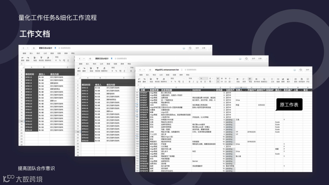The height and width of the screenshot is (185, 329).
Task: Open conditional format (条件格式) in Migo window
Action: click(x=257, y=80)
